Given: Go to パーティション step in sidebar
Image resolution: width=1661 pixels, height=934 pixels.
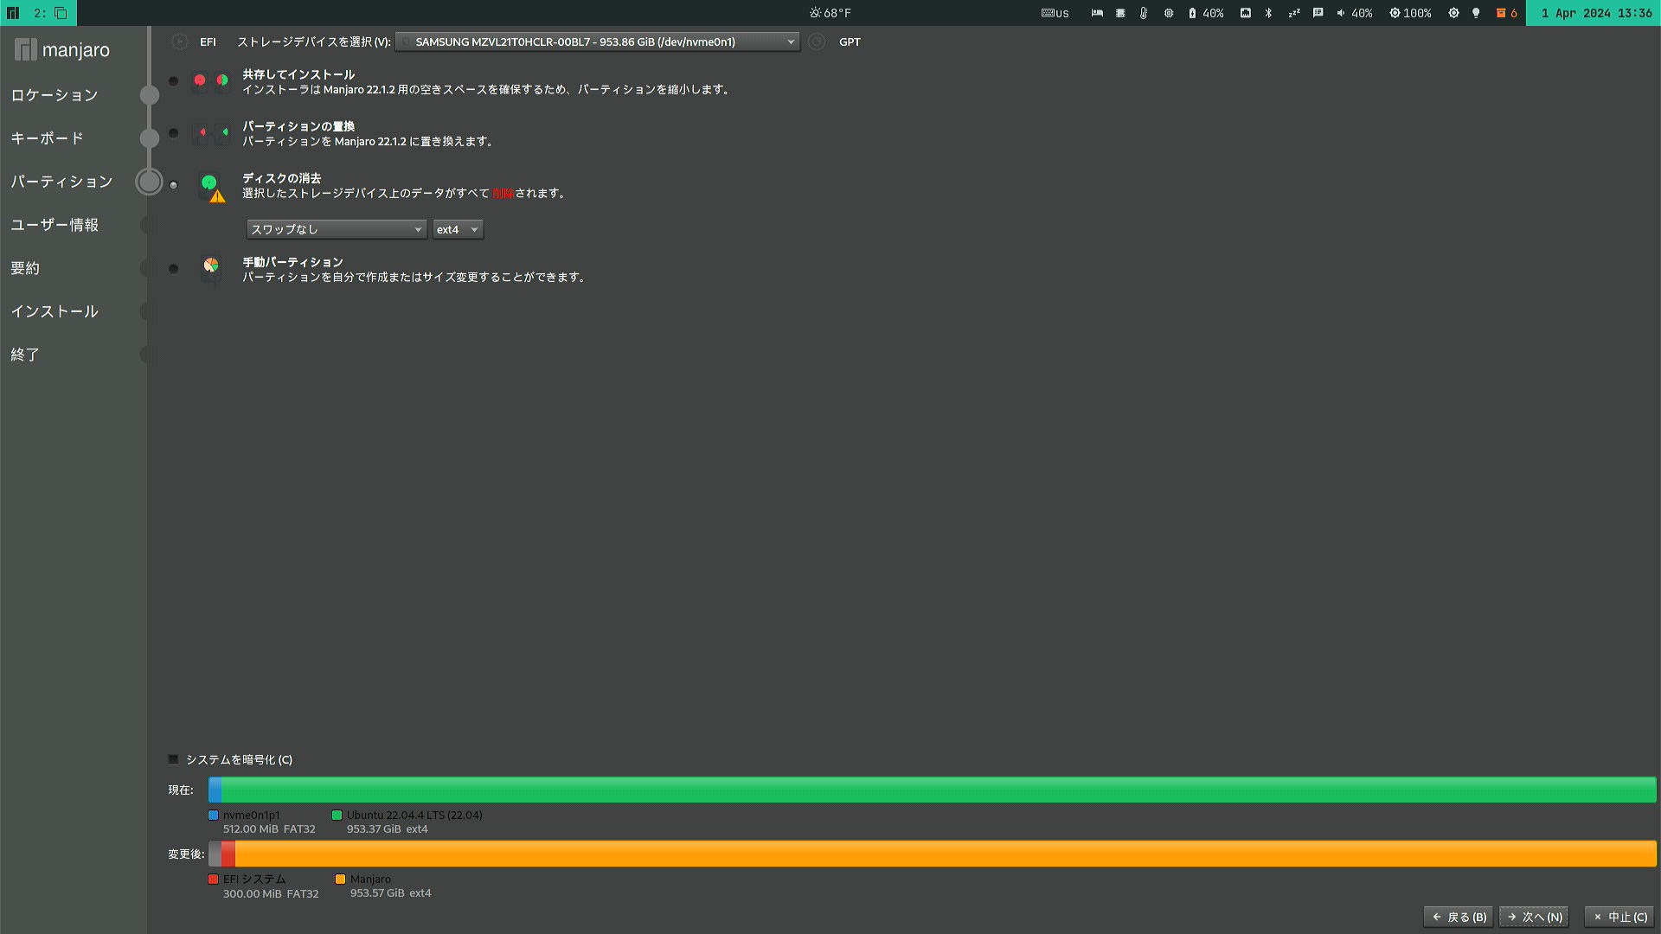Looking at the screenshot, I should (x=61, y=182).
